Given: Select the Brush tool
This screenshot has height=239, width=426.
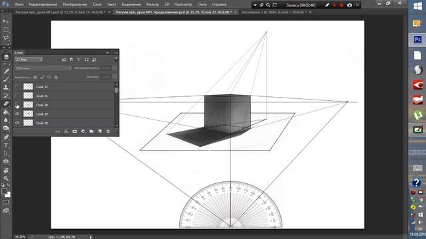Looking at the screenshot, I should pos(6,80).
